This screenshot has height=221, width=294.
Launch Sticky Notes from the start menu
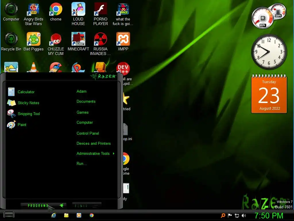click(23, 103)
